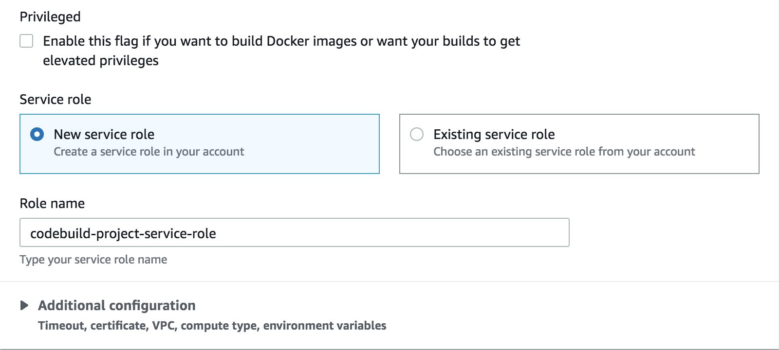Enable the Privileged Docker build checkbox
The image size is (780, 350).
click(x=26, y=41)
